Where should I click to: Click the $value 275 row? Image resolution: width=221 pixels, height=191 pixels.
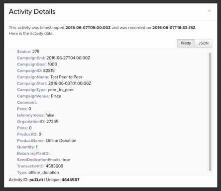(x=28, y=52)
